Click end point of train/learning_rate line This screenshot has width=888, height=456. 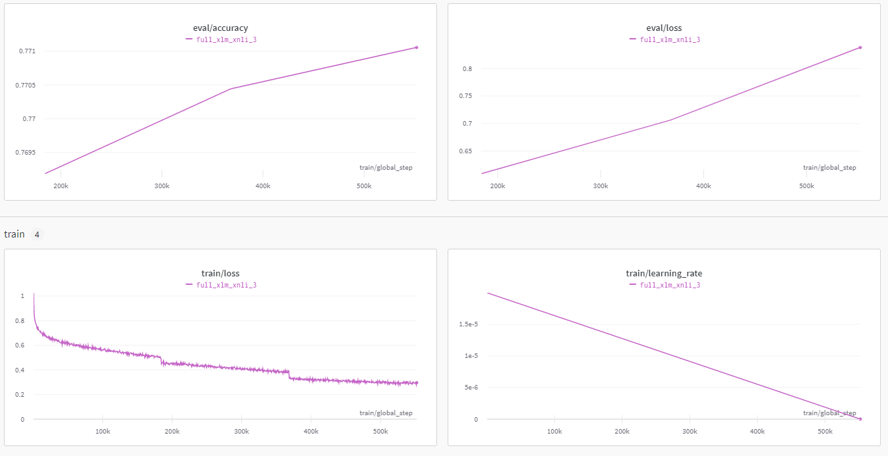[x=860, y=419]
